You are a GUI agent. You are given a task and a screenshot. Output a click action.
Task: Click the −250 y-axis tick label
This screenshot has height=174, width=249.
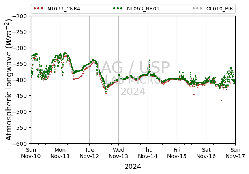coord(20,32)
